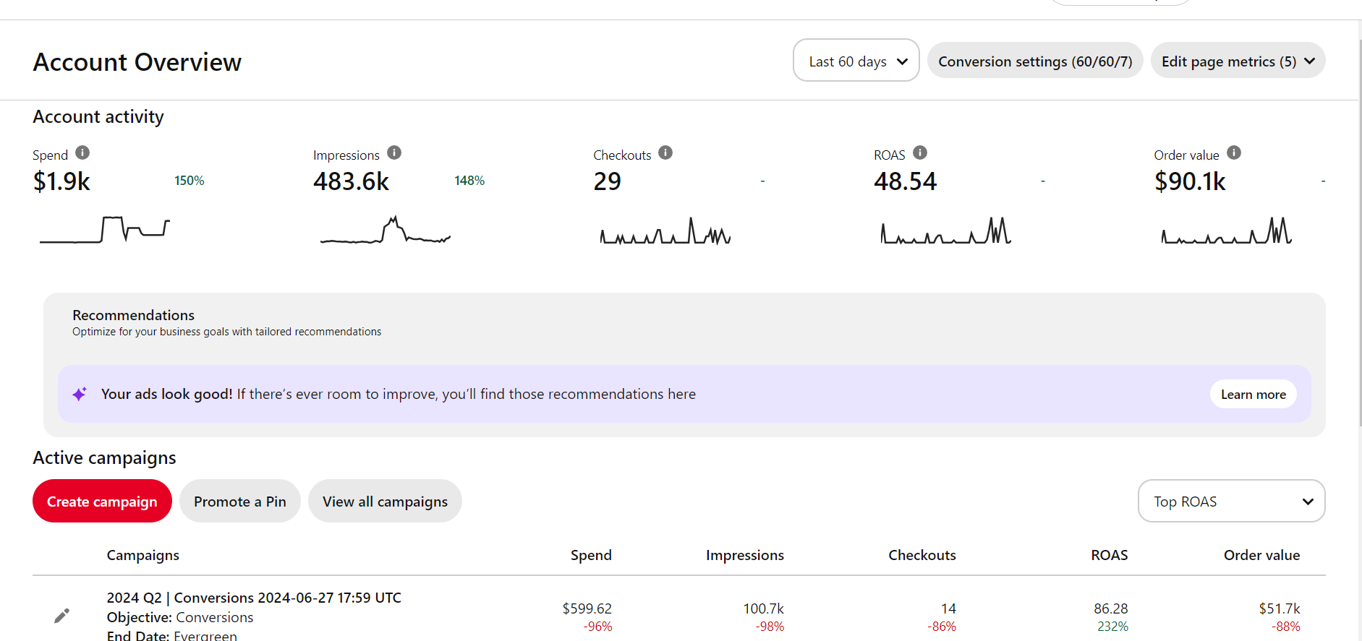Click Promote a Pin button
Viewport: 1362px width, 641px height.
click(x=239, y=501)
